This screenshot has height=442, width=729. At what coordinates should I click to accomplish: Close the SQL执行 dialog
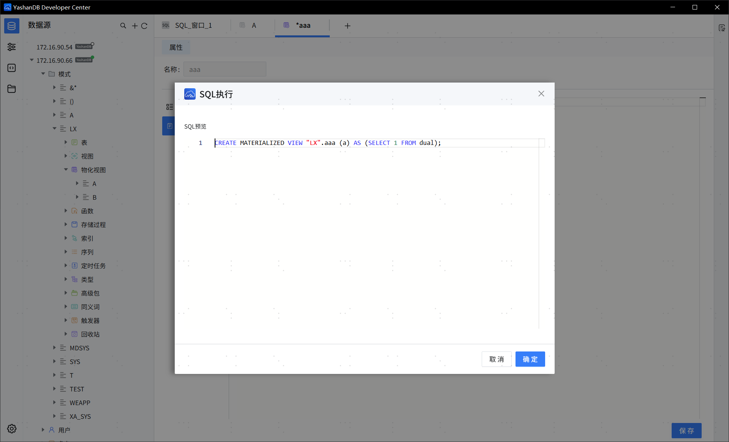click(541, 94)
